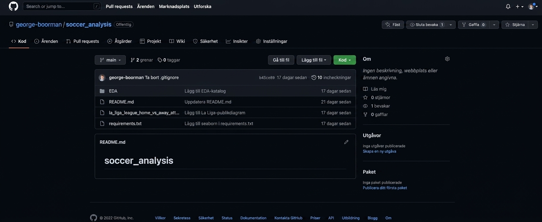Image resolution: width=542 pixels, height=222 pixels.
Task: Open the Insikter tab
Action: [x=237, y=41]
